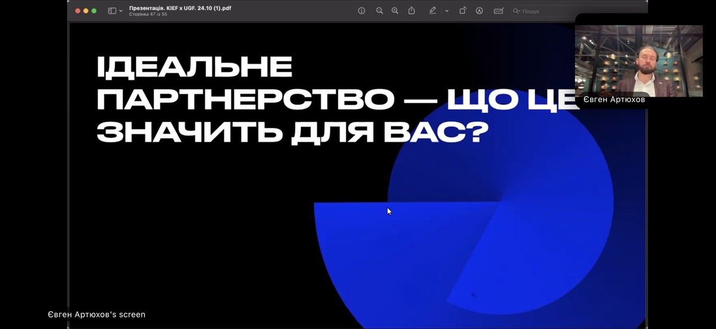
Task: Click the magnifier icon in search field
Action: (x=517, y=11)
